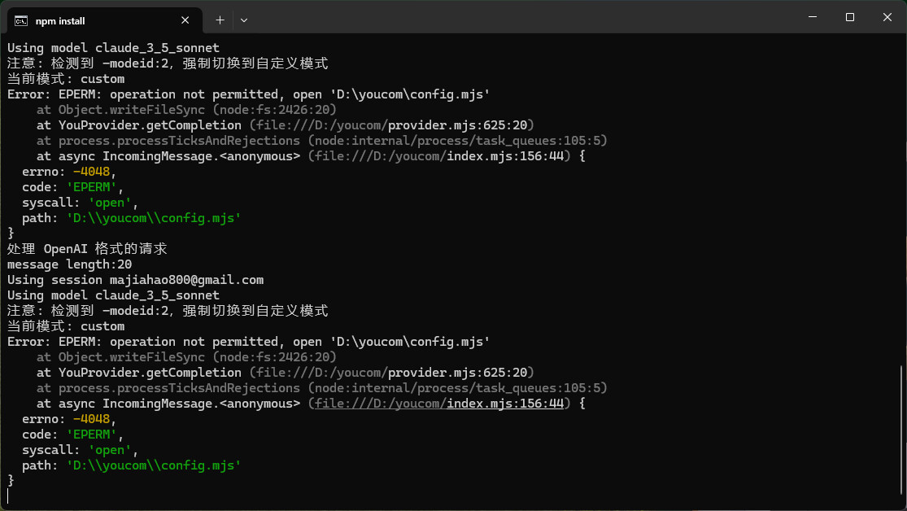Click the '处理 OpenAI 格式的请求' output line
This screenshot has height=511, width=907.
click(87, 249)
